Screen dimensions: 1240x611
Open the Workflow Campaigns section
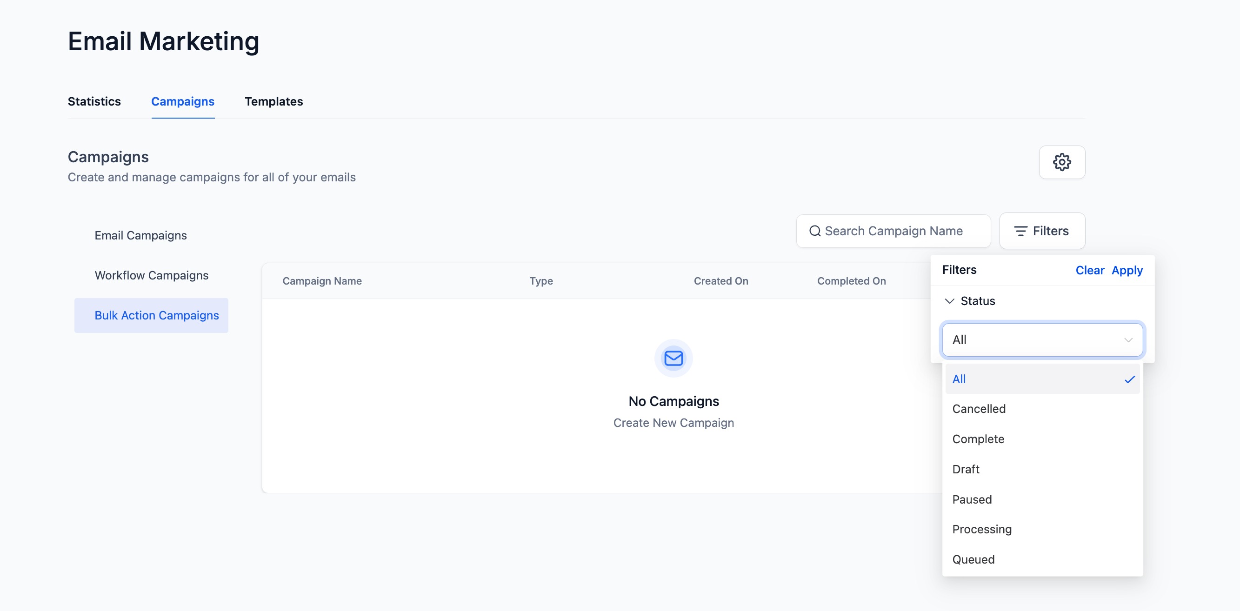151,275
